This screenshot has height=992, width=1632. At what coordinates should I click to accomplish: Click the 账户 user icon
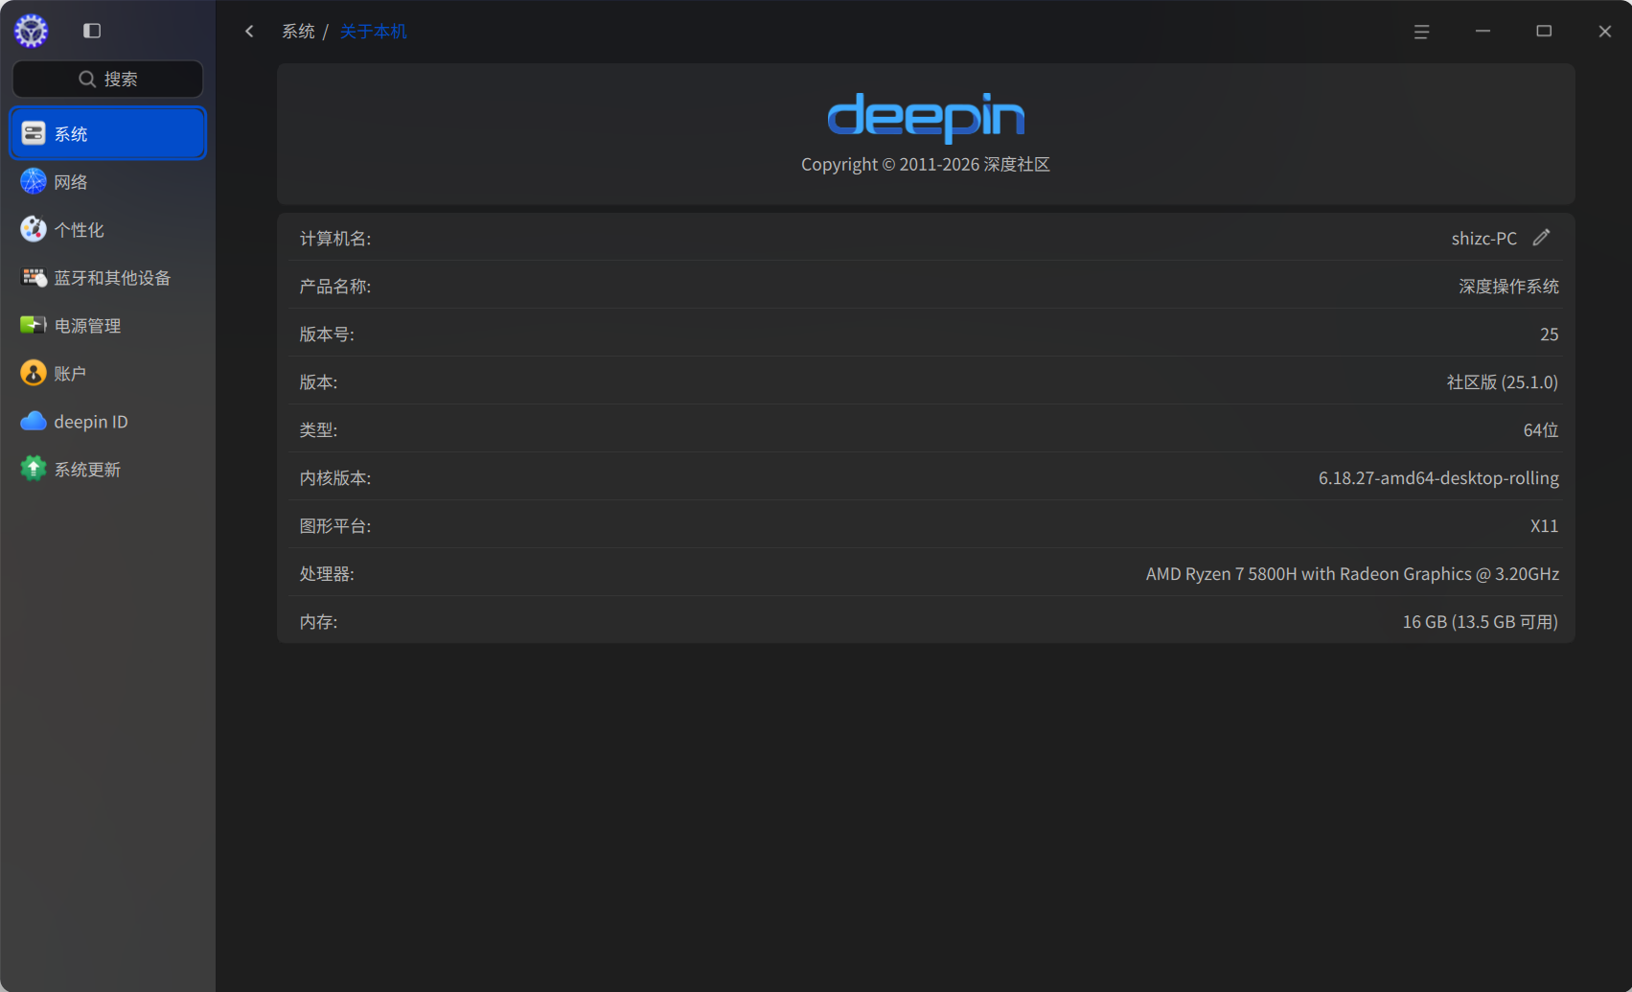pos(34,373)
